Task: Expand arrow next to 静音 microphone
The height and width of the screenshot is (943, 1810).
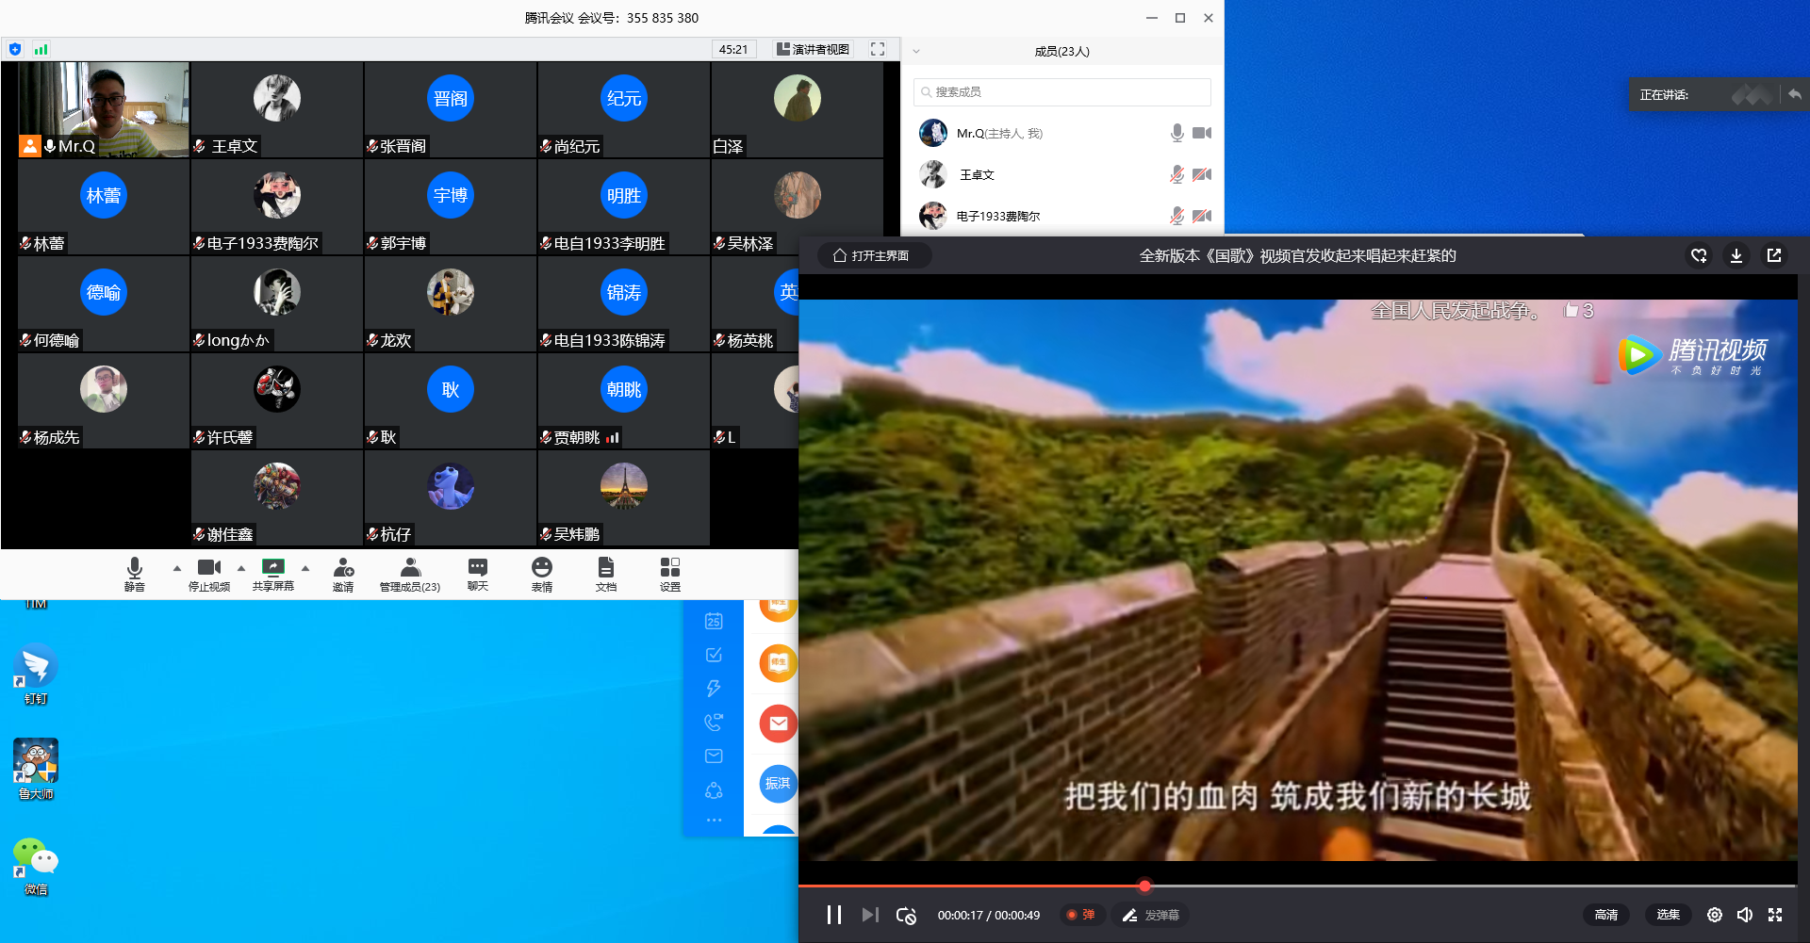Action: coord(176,568)
